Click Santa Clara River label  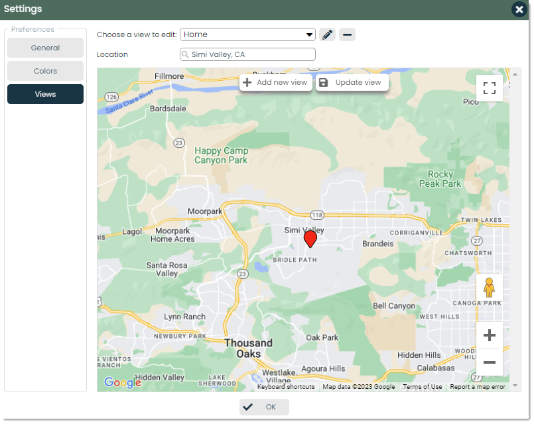129,101
